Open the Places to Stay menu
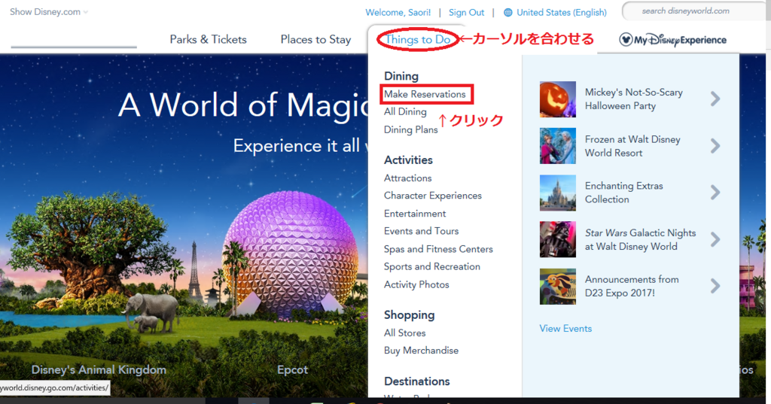 315,39
